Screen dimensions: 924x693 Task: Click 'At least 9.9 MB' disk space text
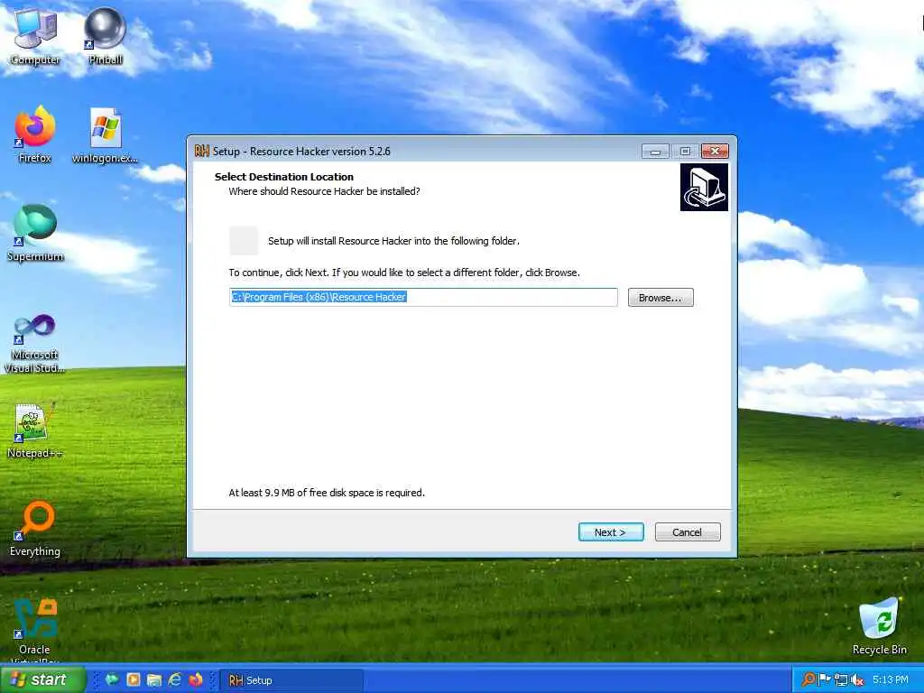(327, 493)
